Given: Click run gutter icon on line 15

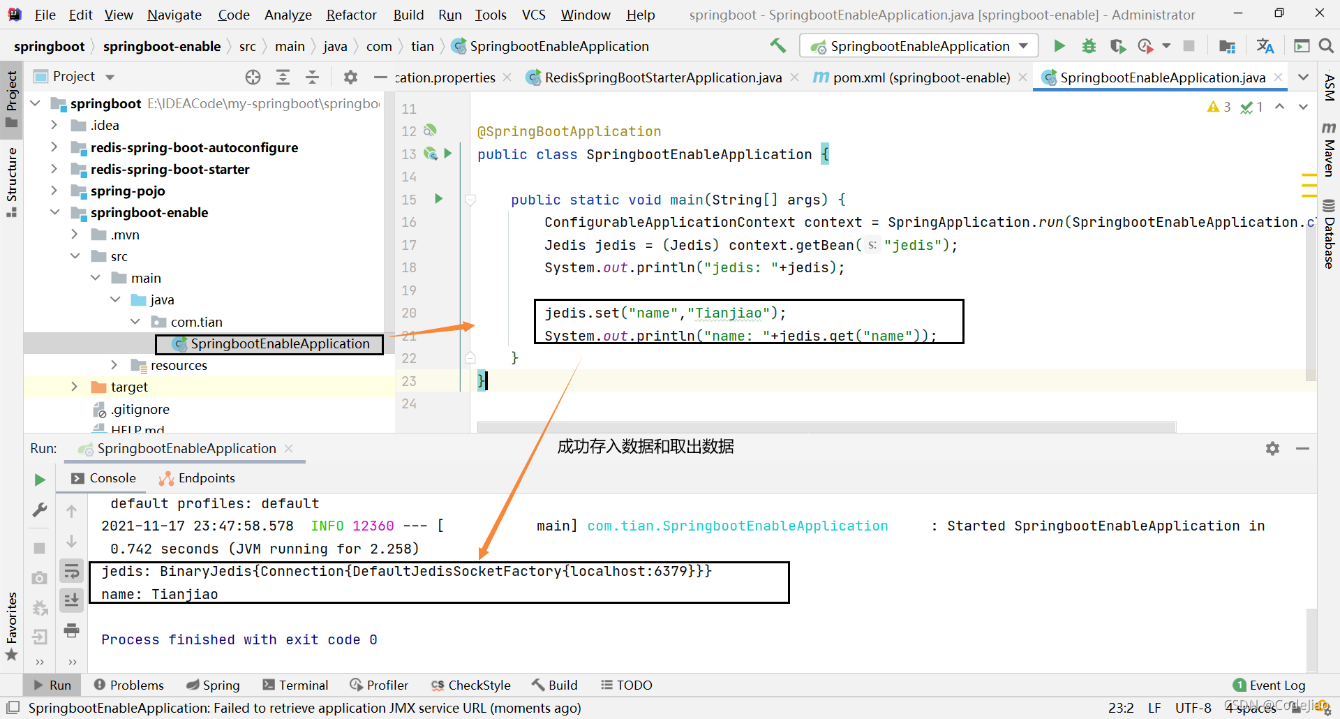Looking at the screenshot, I should (438, 199).
